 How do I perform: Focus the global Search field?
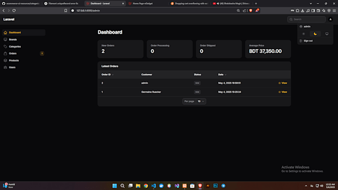[306, 19]
